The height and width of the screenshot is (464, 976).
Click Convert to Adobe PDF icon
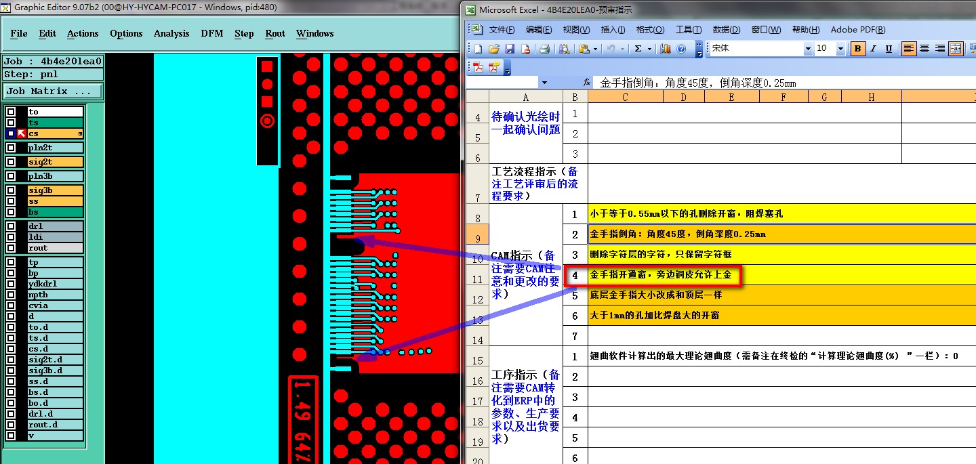point(478,67)
